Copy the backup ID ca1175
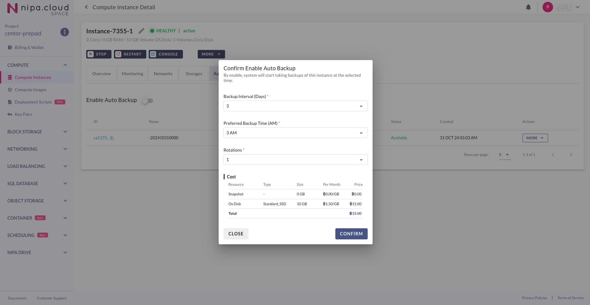Image resolution: width=590 pixels, height=305 pixels. coord(112,138)
